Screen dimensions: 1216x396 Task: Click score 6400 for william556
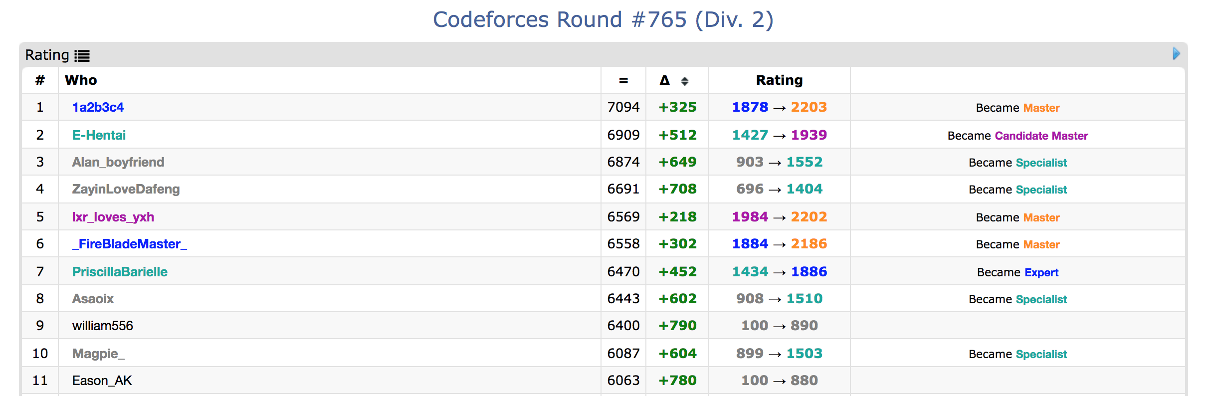coord(623,326)
